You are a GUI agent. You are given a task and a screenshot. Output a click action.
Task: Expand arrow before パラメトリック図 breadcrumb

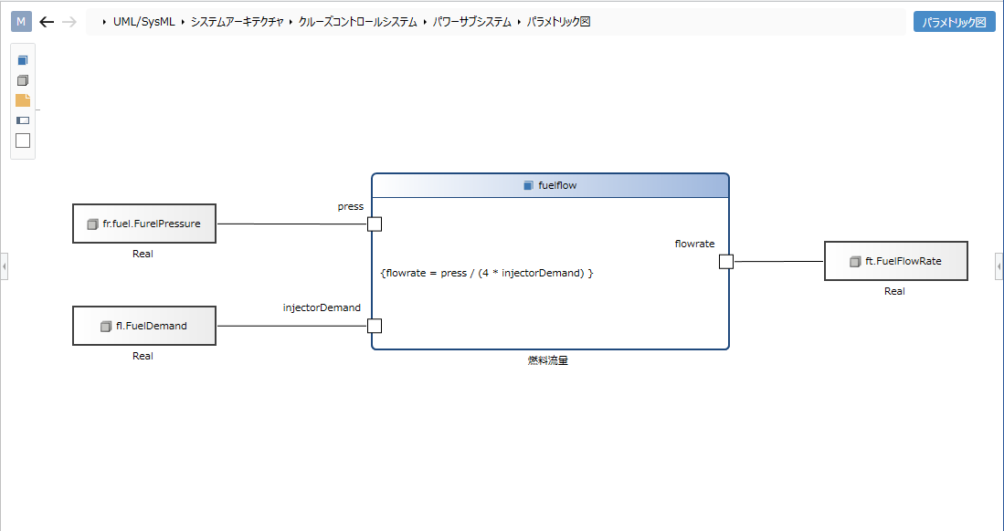[519, 23]
